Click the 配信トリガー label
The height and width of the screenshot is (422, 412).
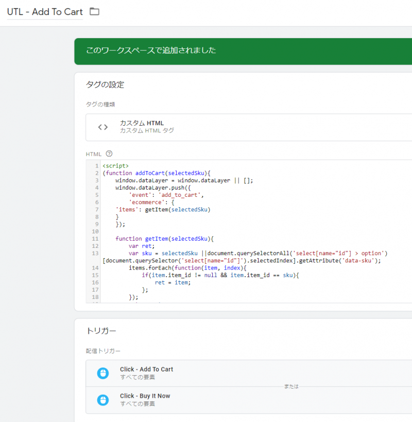(103, 351)
